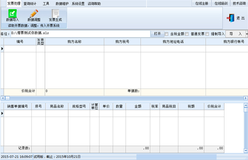Switch to the 发票处理 tab
248x160 pixels.
pyautogui.click(x=14, y=3)
